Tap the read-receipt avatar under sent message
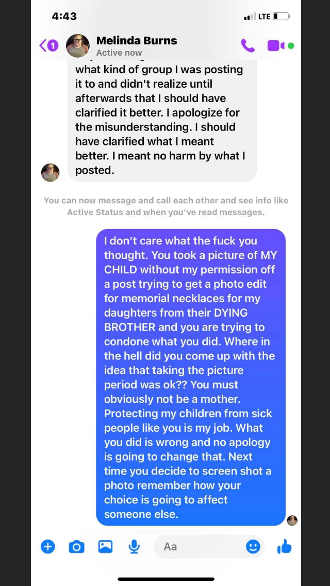The image size is (330, 586). (292, 520)
